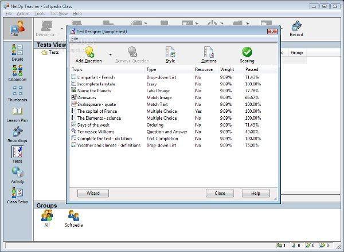Open the Action menu in NetOp Teacher
This screenshot has width=344, height=252.
(x=23, y=14)
